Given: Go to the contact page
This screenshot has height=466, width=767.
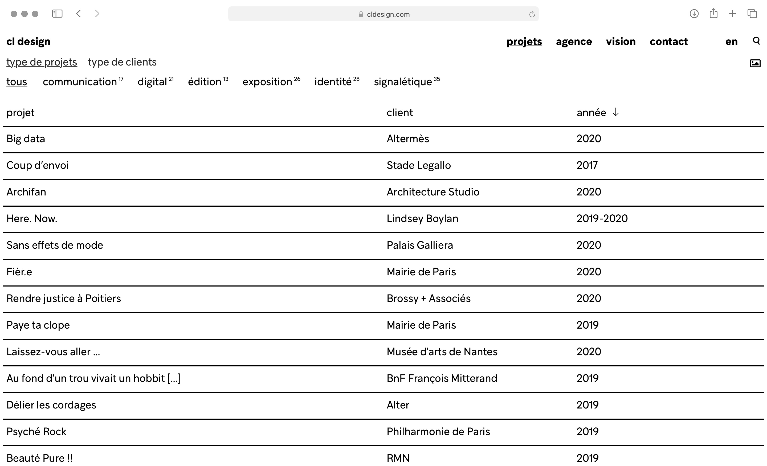Looking at the screenshot, I should point(668,42).
